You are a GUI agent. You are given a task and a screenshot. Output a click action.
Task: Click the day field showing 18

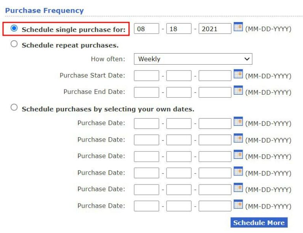179,29
